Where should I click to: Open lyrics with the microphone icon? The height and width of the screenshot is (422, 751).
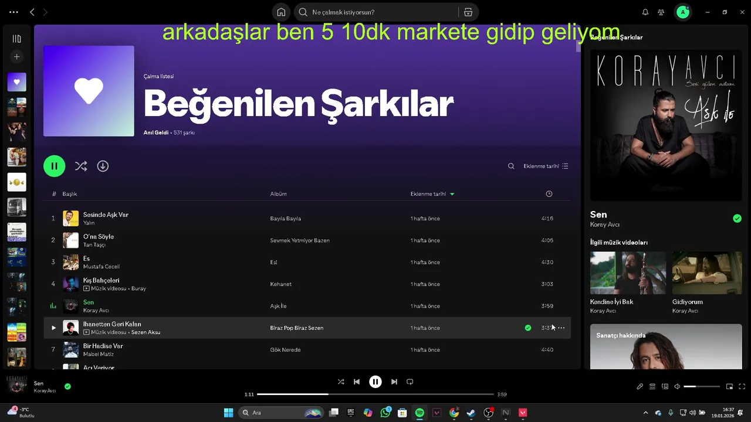pyautogui.click(x=640, y=386)
